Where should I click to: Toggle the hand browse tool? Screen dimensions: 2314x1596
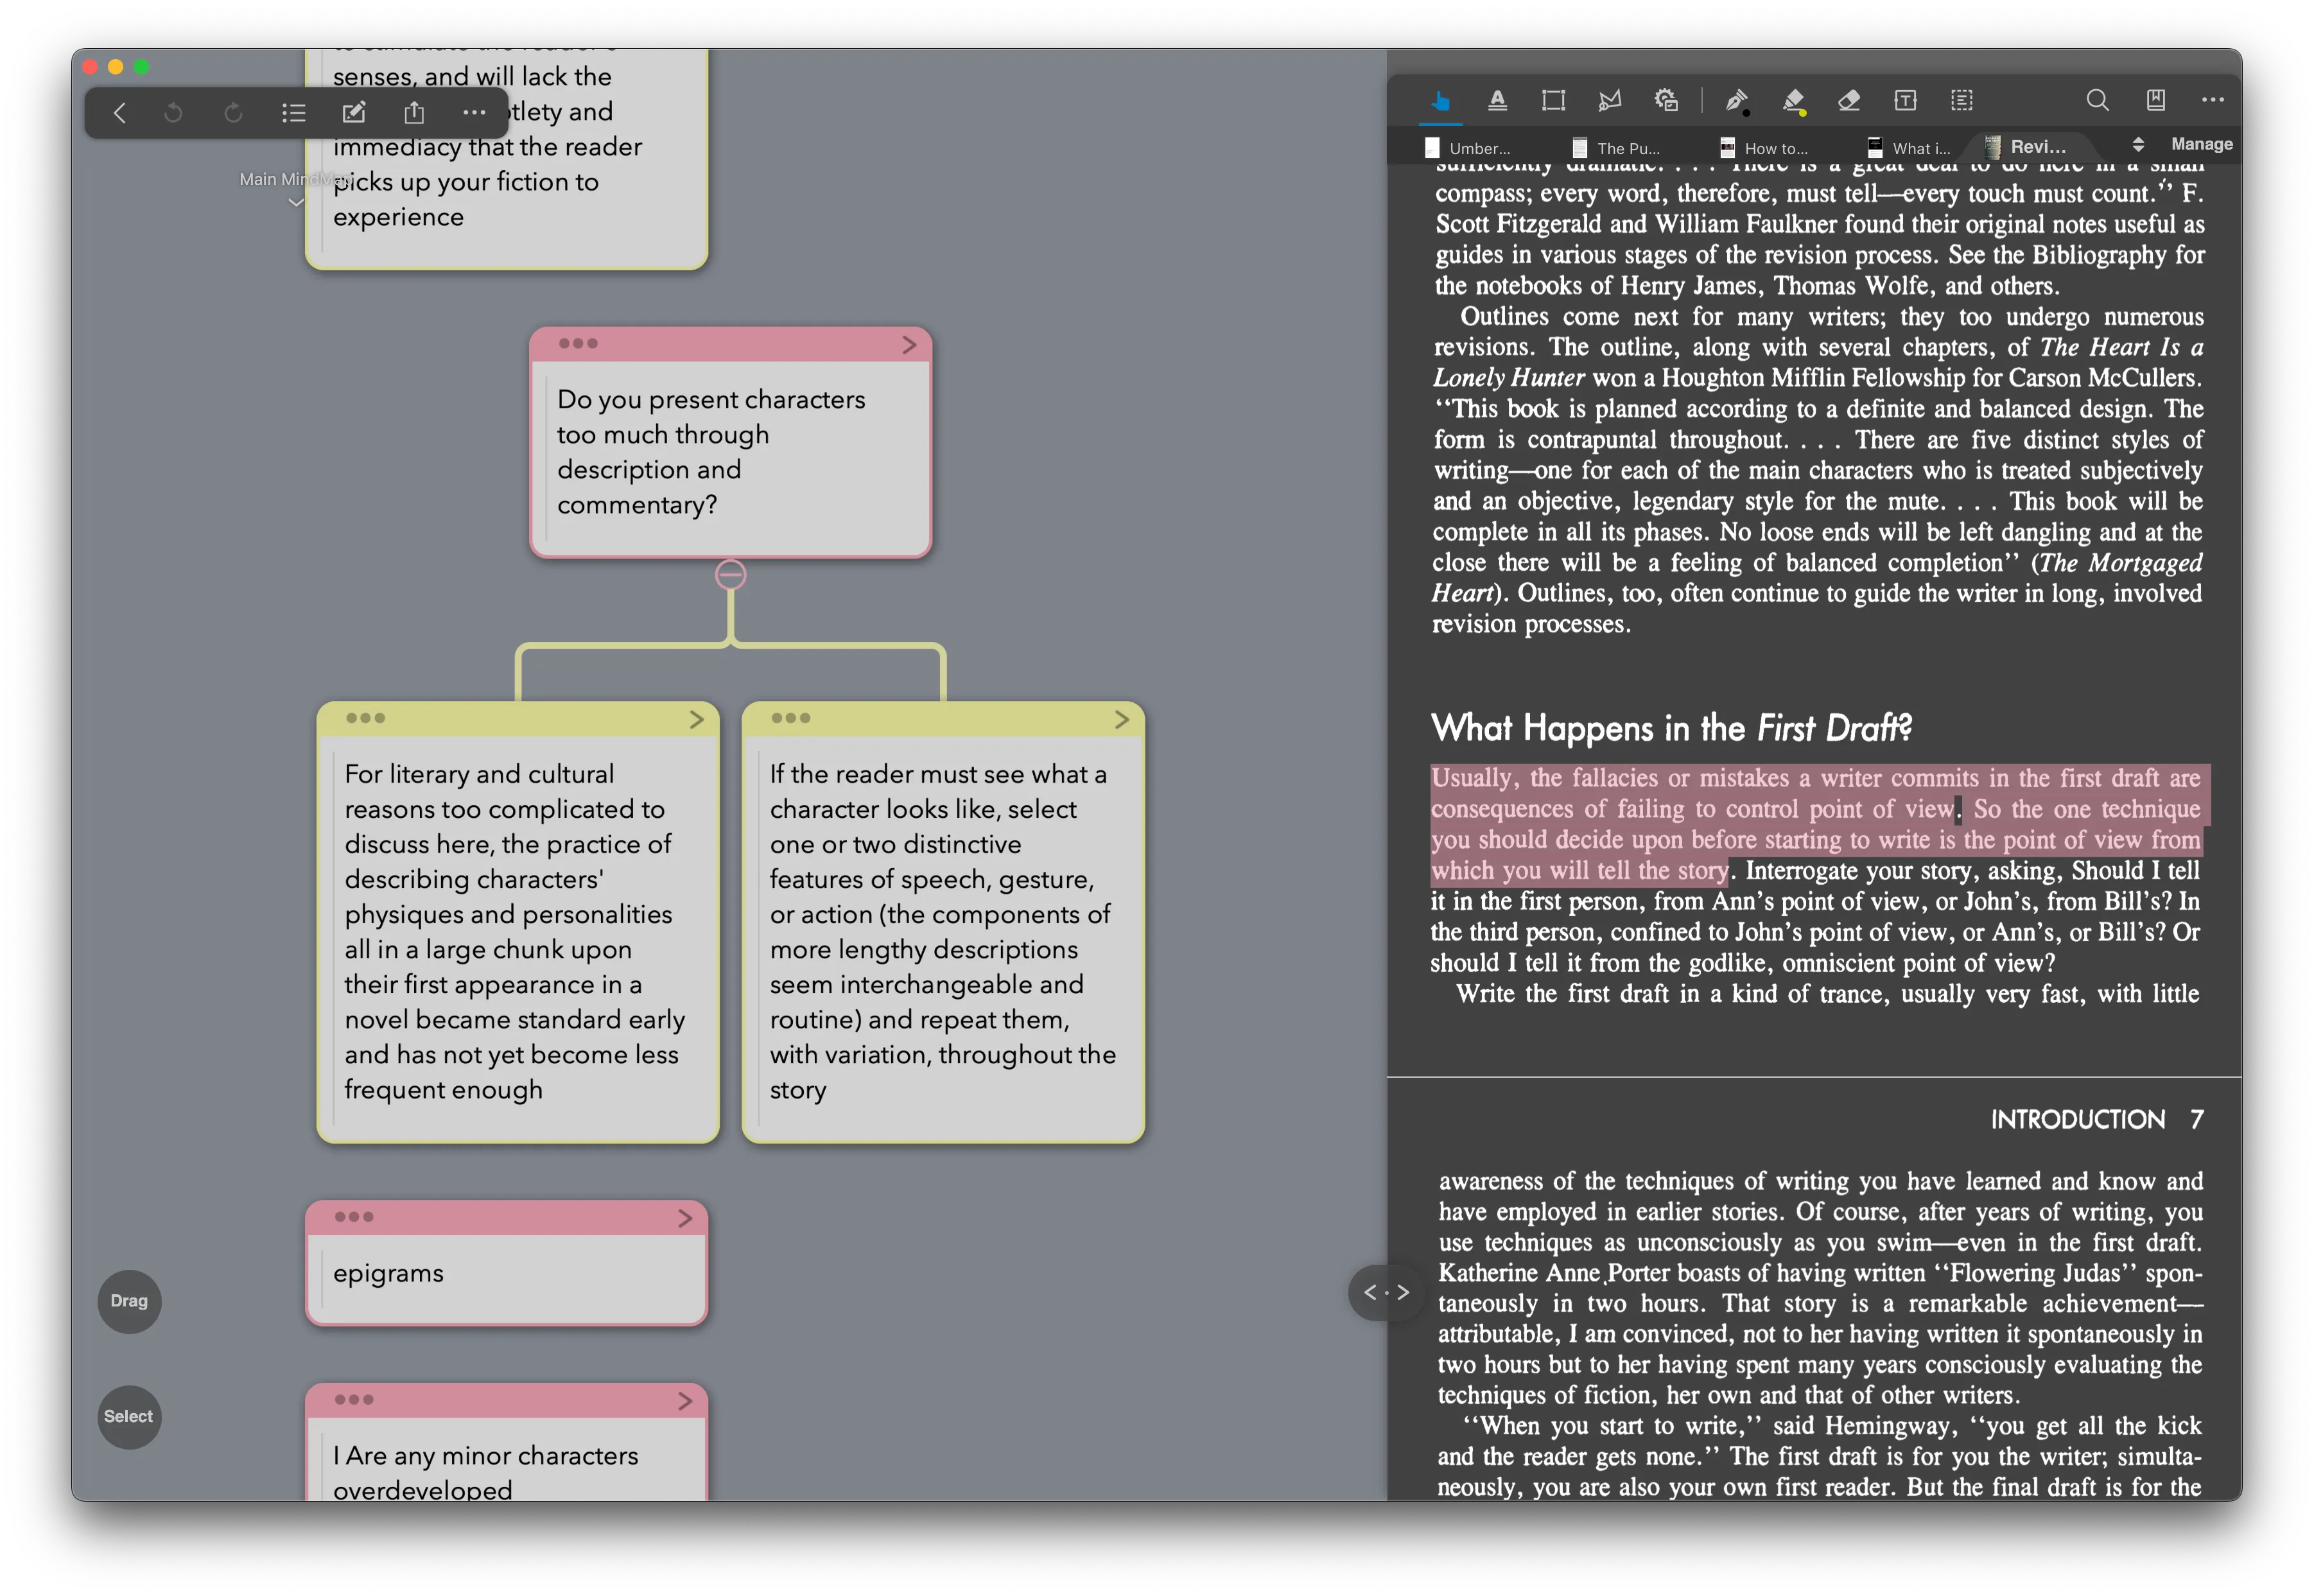[1439, 100]
